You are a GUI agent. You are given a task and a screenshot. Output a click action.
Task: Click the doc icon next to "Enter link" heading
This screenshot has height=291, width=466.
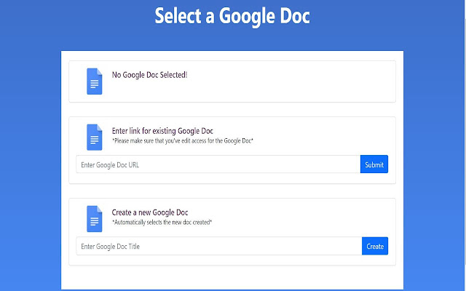pyautogui.click(x=95, y=137)
